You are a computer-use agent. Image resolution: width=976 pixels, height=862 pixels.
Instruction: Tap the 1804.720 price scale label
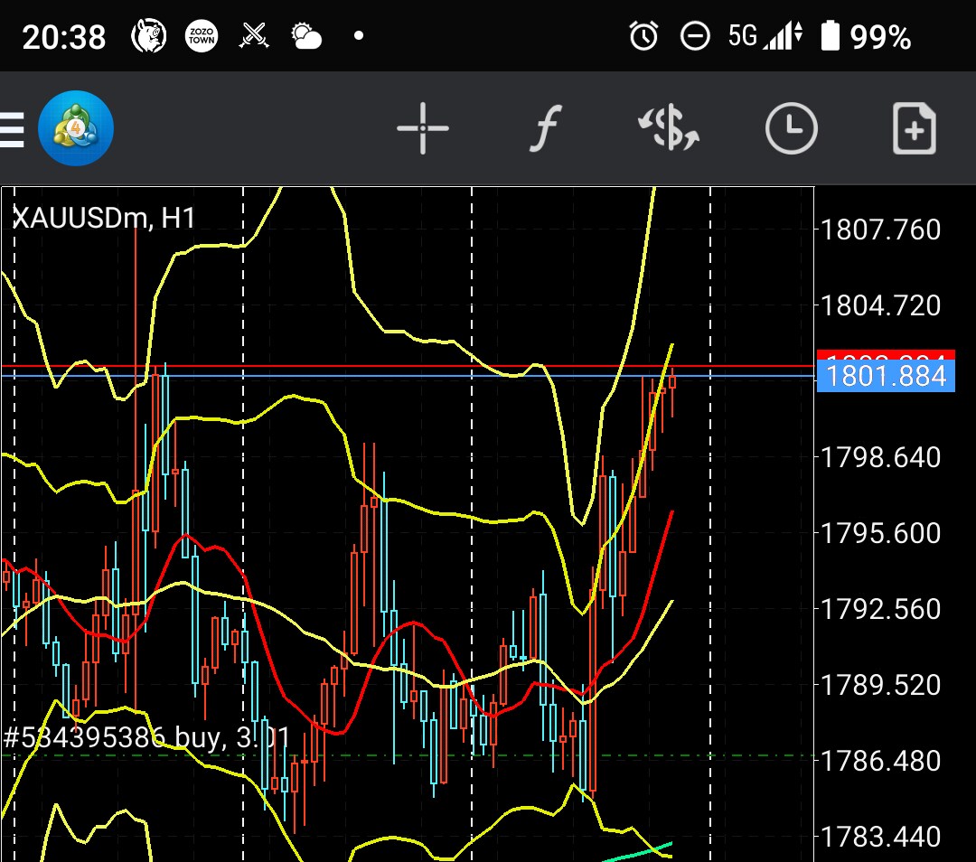[880, 305]
